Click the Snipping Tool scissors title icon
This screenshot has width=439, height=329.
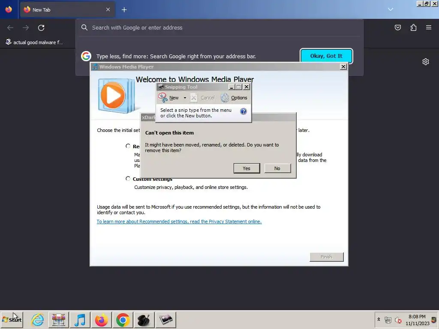point(161,87)
